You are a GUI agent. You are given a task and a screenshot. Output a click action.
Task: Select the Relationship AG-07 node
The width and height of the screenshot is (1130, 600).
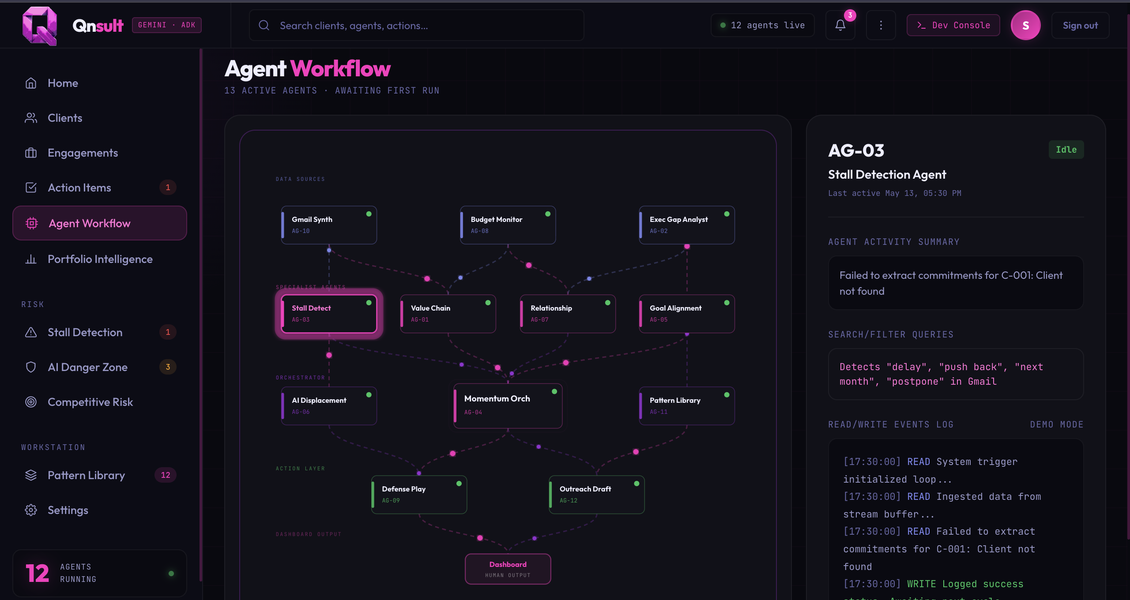pos(568,314)
